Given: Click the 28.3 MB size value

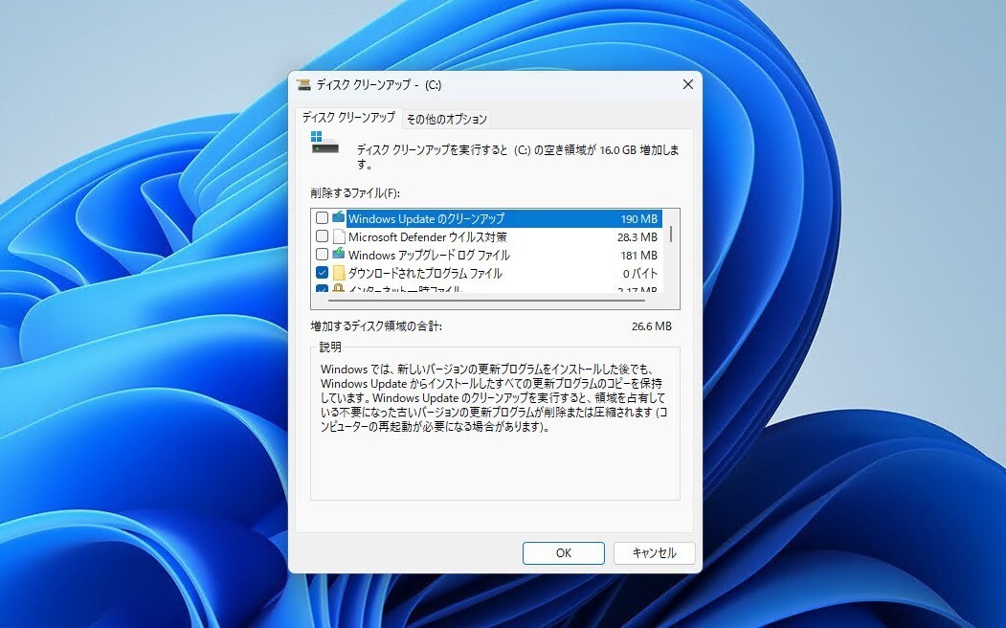Looking at the screenshot, I should (x=637, y=236).
